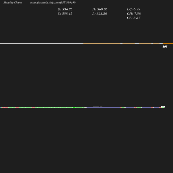This screenshot has width=173, height=173.
Task: Click the 'OC: 6.99' value
Action: tap(134, 9)
